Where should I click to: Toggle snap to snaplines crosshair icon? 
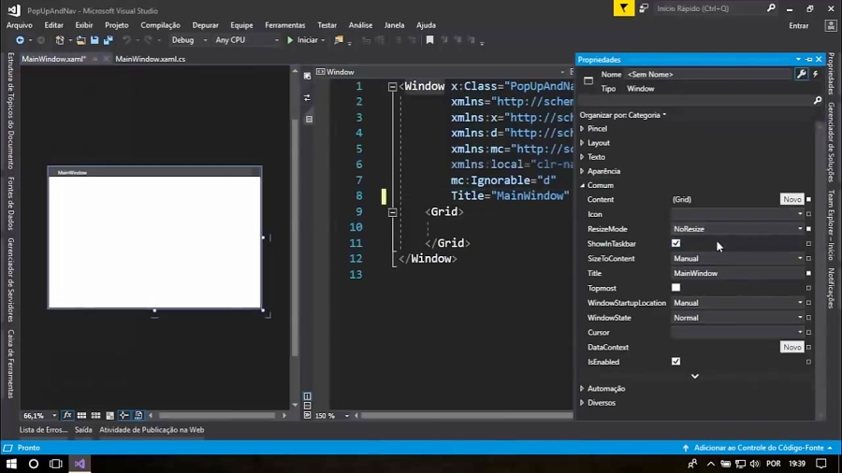(x=124, y=415)
